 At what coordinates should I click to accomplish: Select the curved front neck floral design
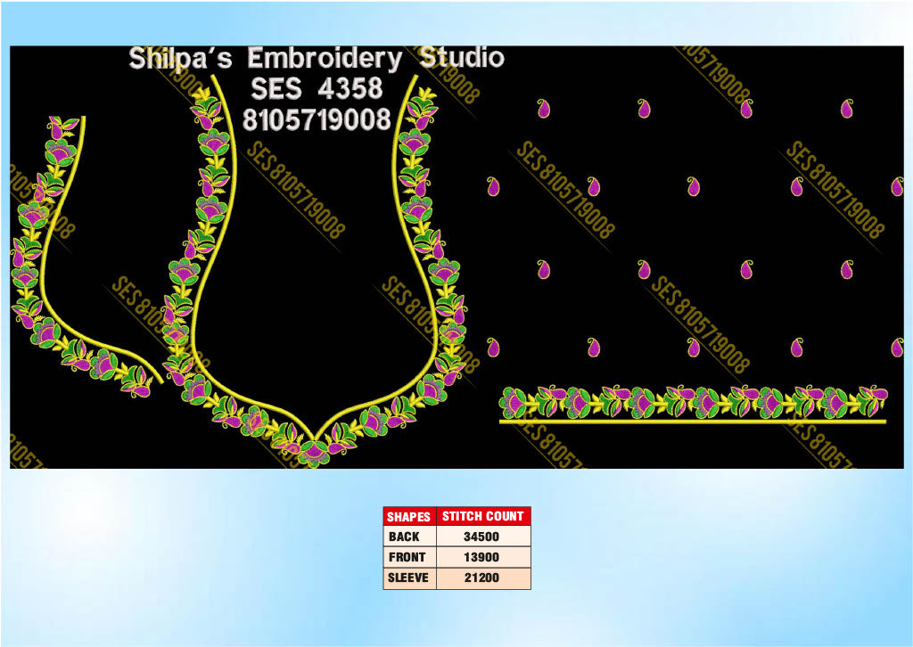86,256
